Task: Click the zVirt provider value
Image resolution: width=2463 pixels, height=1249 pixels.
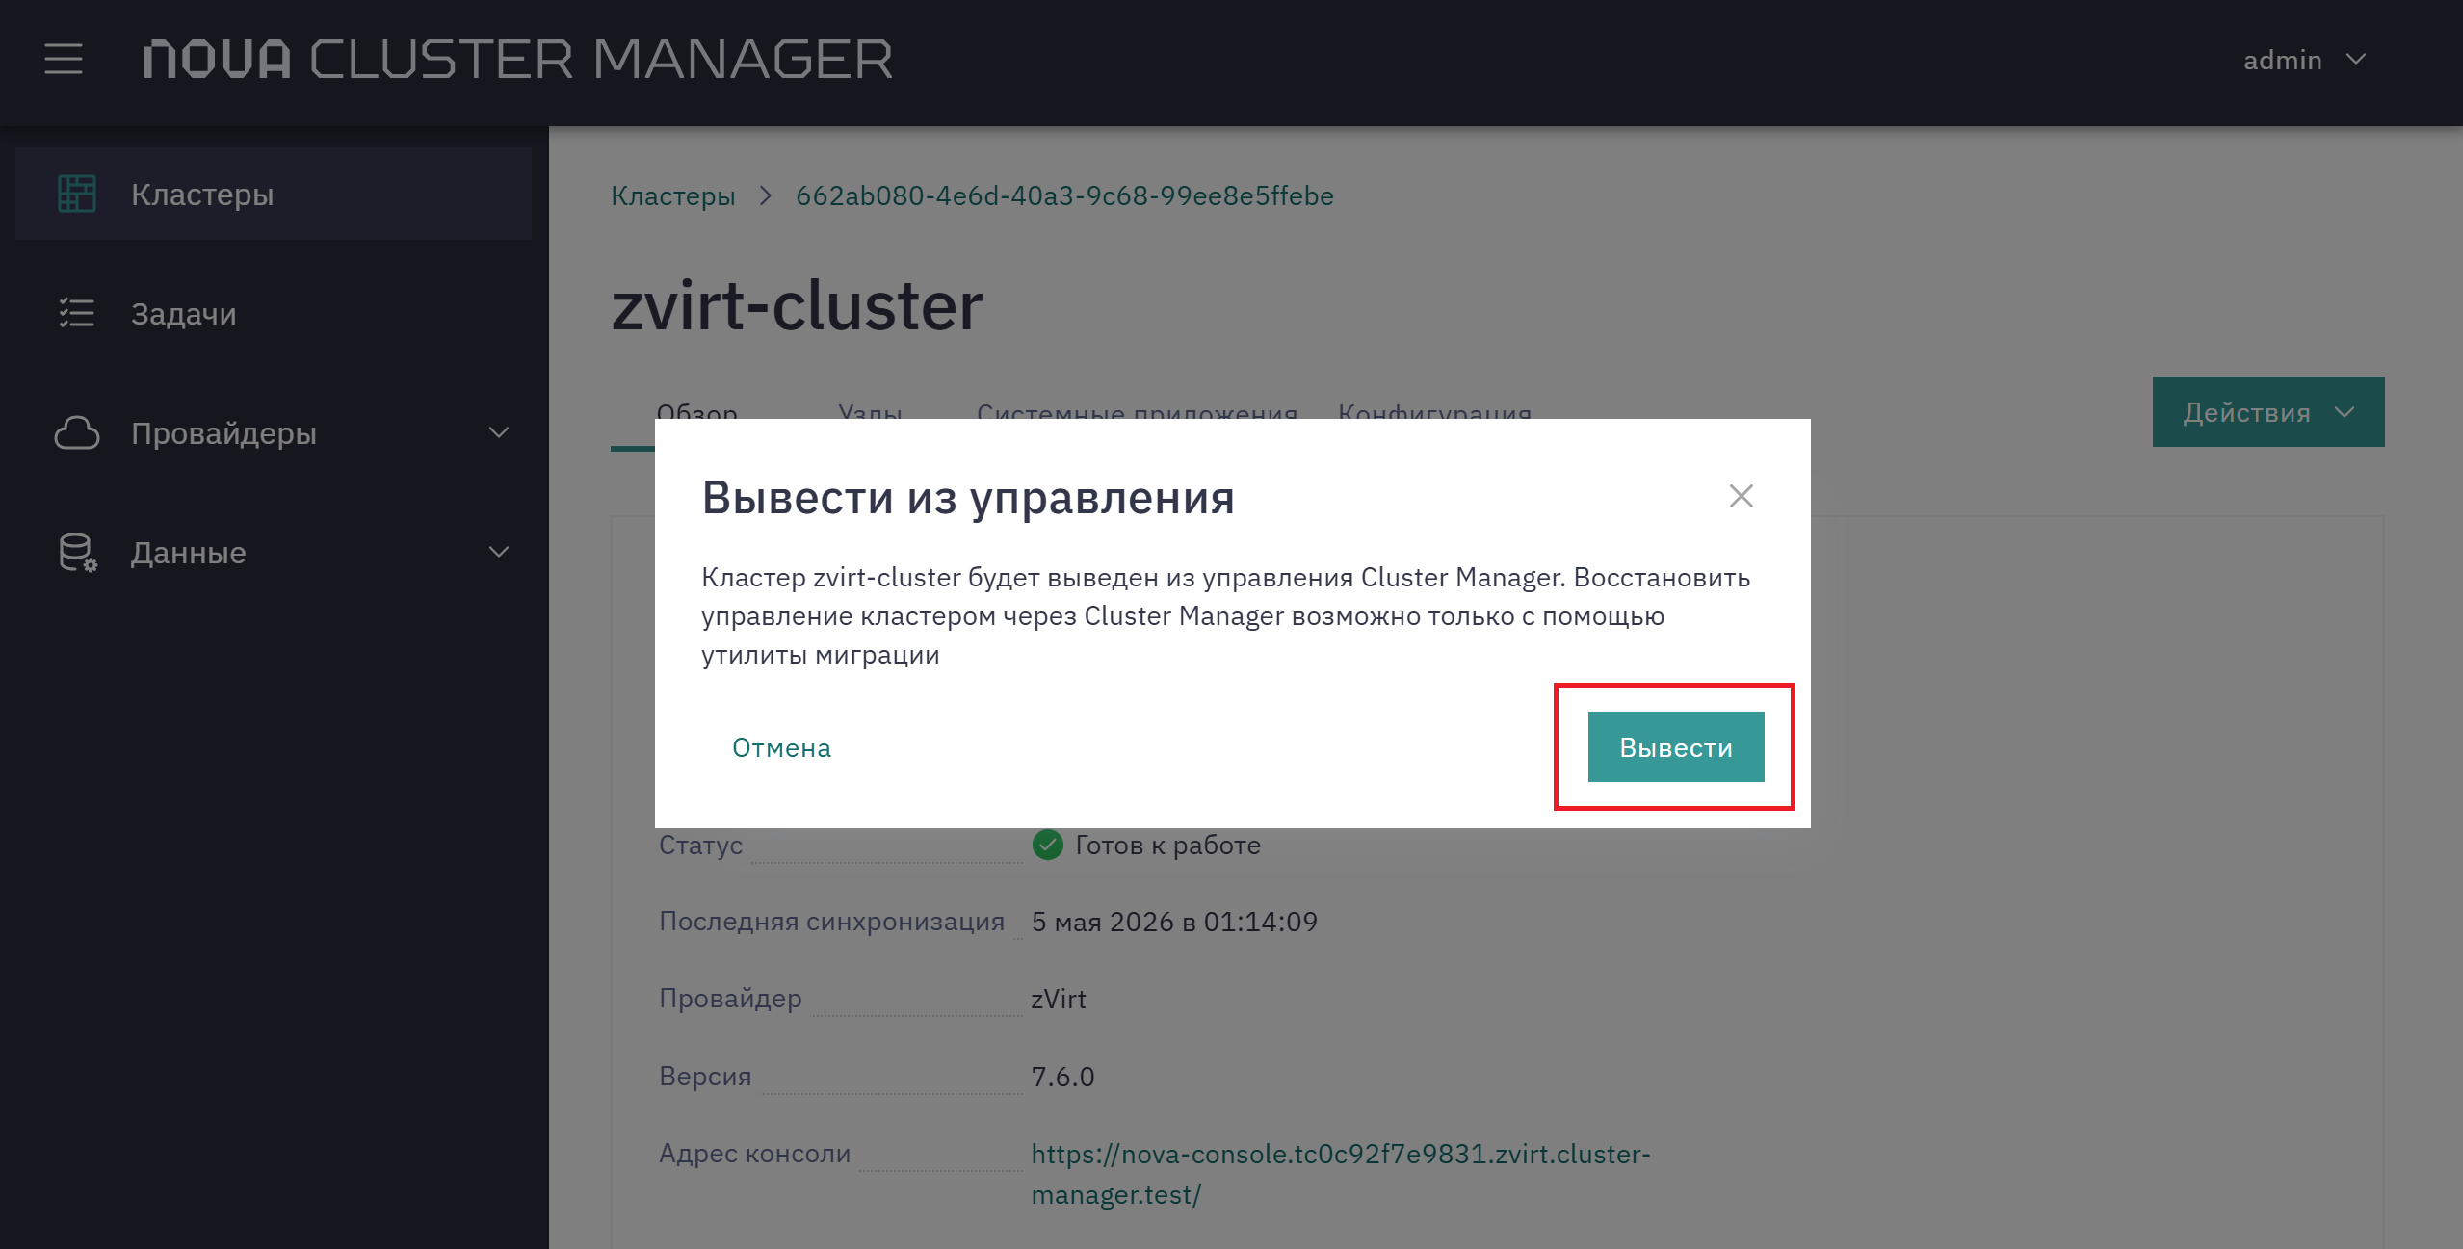Action: (x=1059, y=999)
